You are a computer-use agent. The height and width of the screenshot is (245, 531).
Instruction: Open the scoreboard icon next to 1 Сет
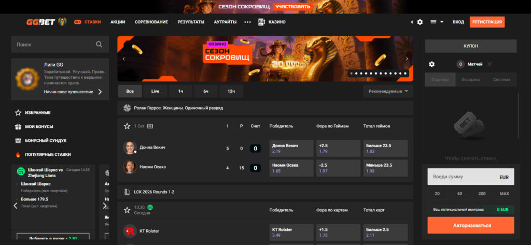pos(150,126)
